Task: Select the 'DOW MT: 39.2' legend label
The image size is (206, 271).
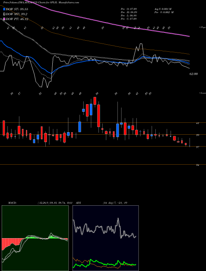Action: click(16, 14)
